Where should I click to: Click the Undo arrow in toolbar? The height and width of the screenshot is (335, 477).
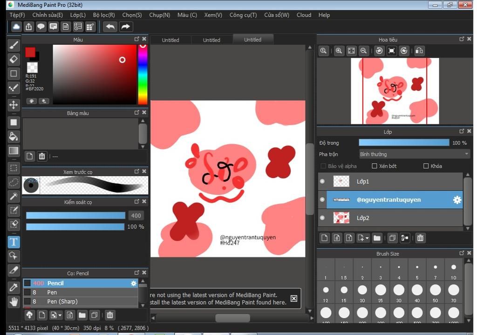pos(110,27)
